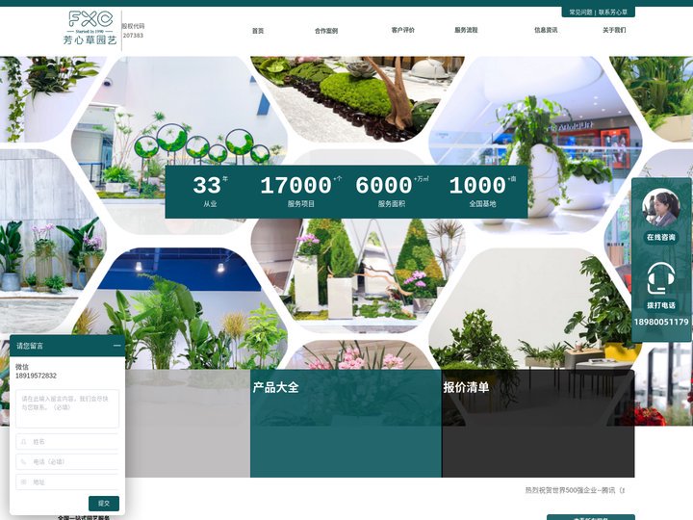693x520 pixels.
Task: Click the phone icon in phone field
Action: (23, 461)
